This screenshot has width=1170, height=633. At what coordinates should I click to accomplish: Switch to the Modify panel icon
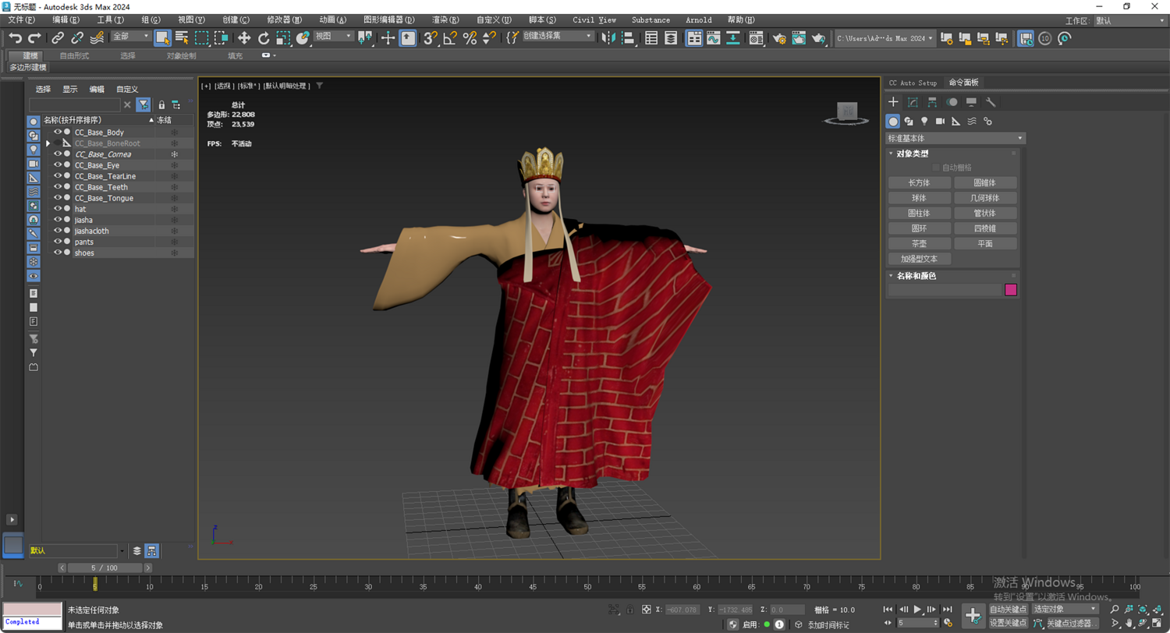913,102
